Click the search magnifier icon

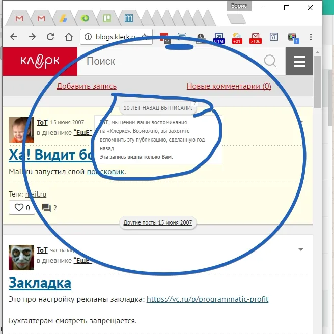[270, 62]
